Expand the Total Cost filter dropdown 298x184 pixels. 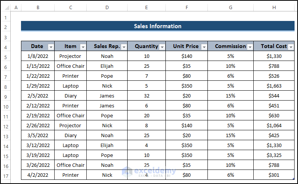(291, 46)
